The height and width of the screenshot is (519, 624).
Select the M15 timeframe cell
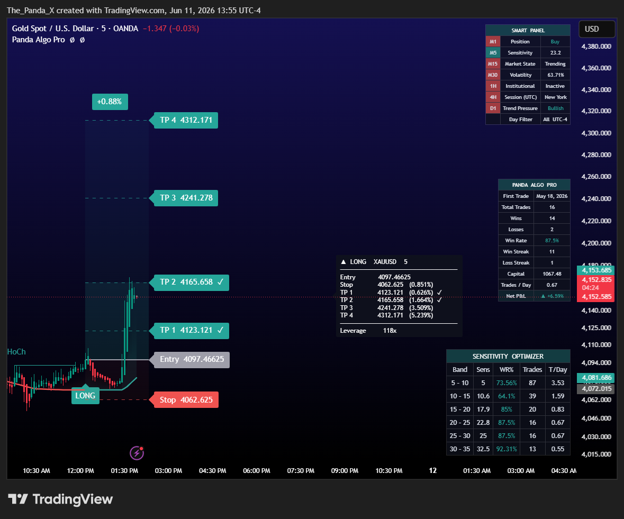pyautogui.click(x=493, y=63)
